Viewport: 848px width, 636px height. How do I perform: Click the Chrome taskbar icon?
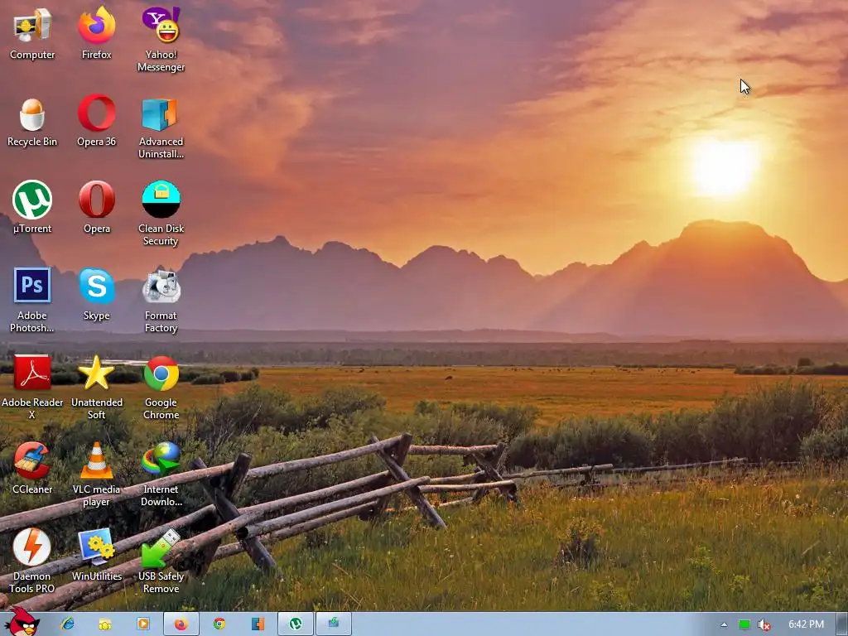point(219,624)
